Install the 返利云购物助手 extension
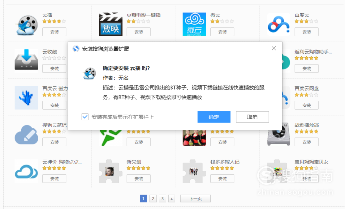 [x=307, y=69]
